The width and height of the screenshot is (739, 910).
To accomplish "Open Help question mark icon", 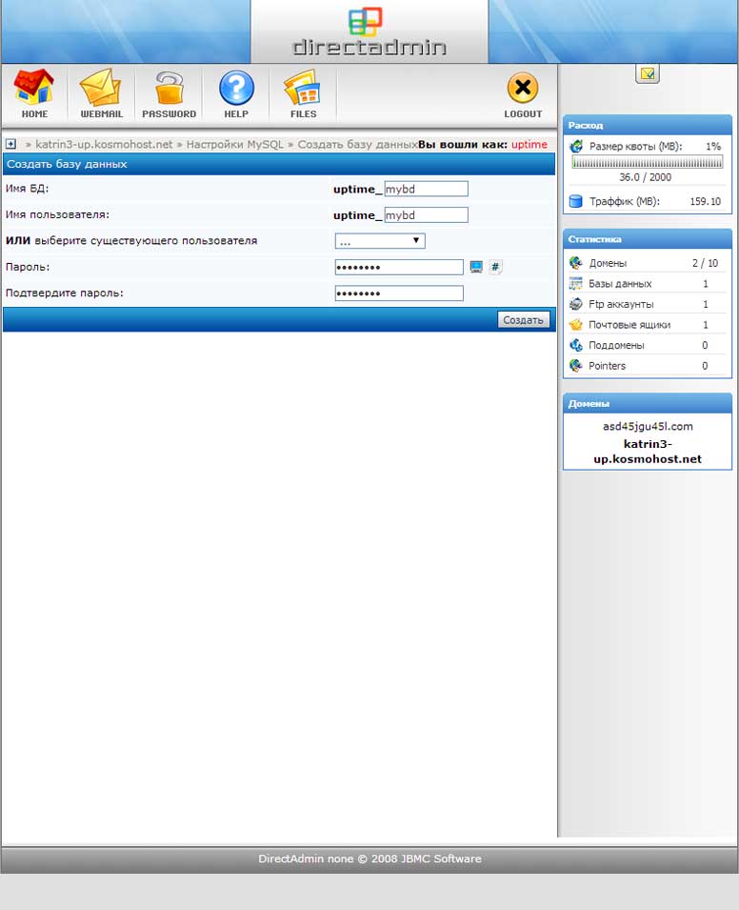I will (236, 90).
